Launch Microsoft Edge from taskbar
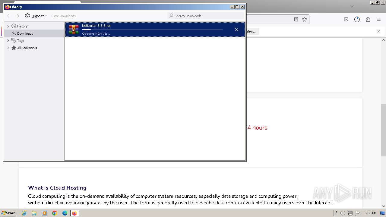This screenshot has height=217, width=386. 65,213
